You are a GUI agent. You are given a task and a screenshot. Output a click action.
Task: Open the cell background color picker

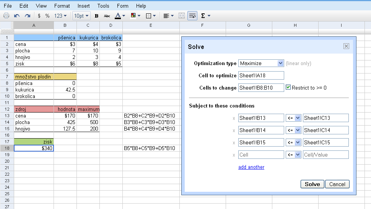click(135, 16)
